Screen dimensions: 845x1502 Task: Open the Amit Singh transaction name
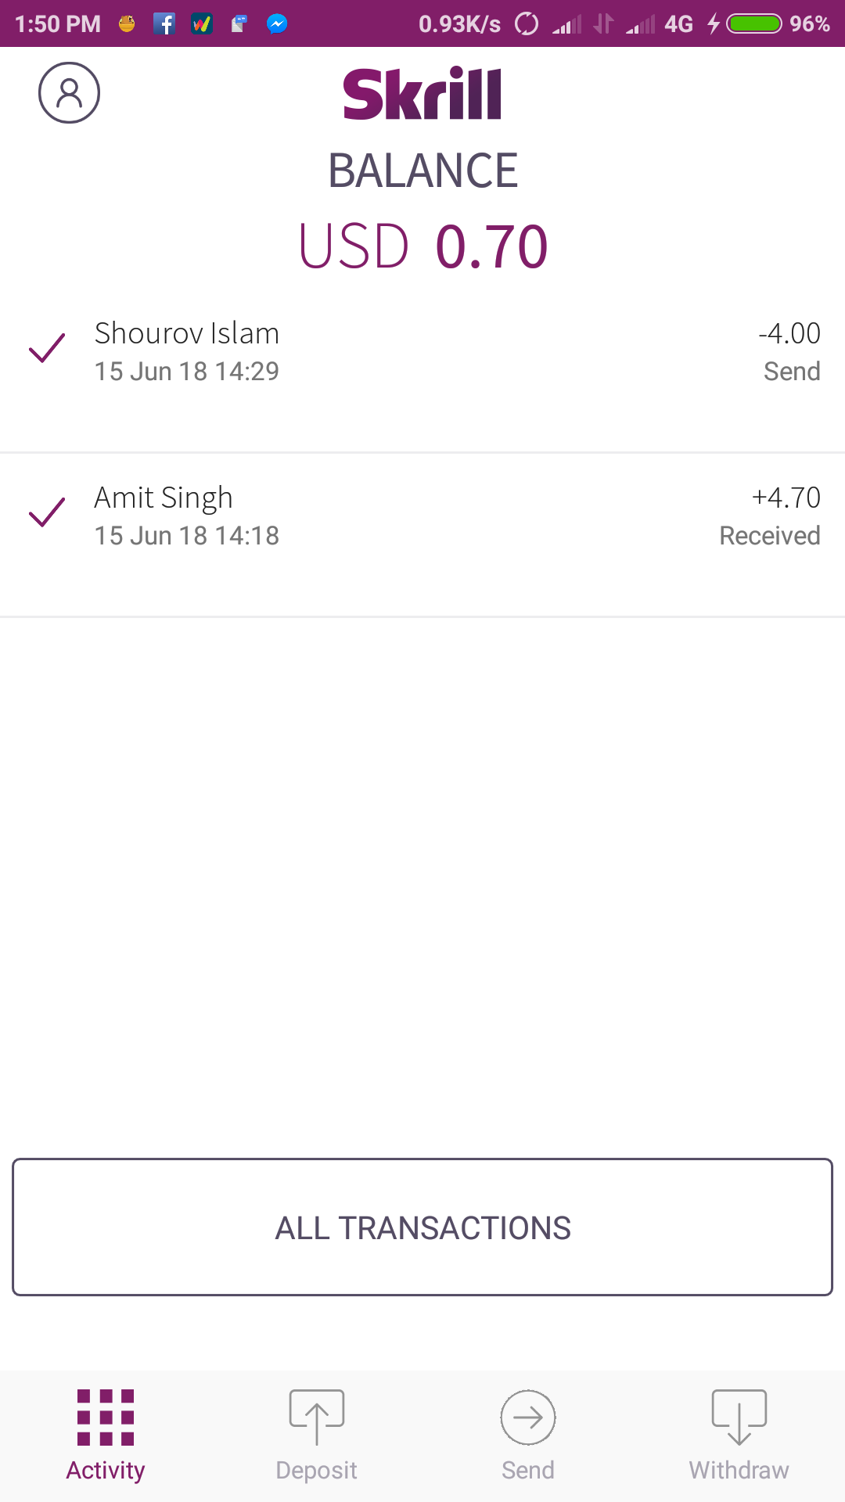pos(164,498)
